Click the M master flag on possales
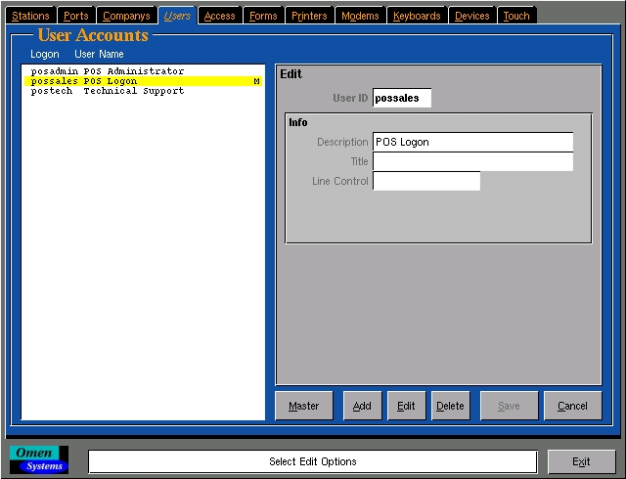The width and height of the screenshot is (626, 479). click(x=256, y=81)
